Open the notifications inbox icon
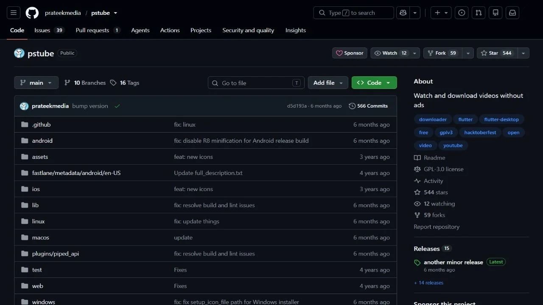The image size is (543, 305). pos(512,13)
